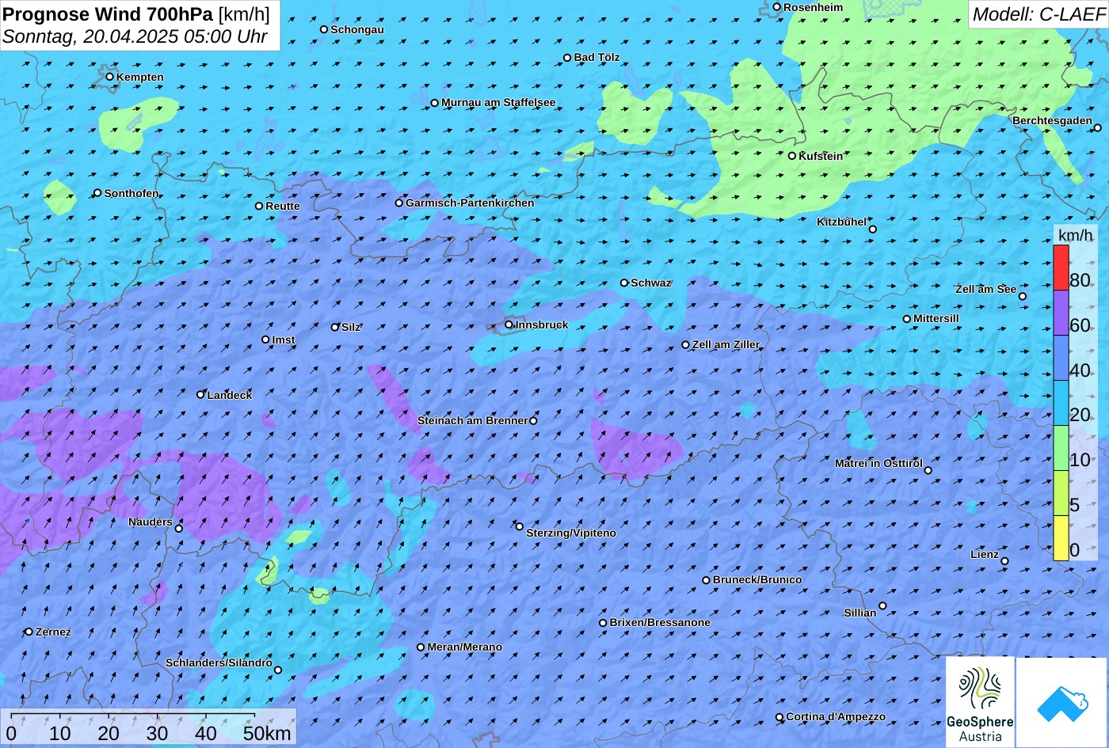Click the 'Modell: C-LAEF' label

click(1038, 14)
